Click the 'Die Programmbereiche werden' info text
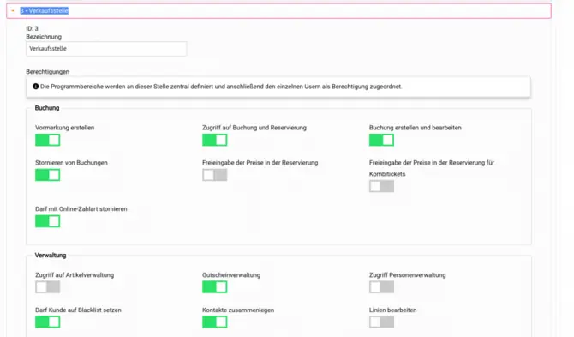The width and height of the screenshot is (574, 337). pyautogui.click(x=221, y=87)
